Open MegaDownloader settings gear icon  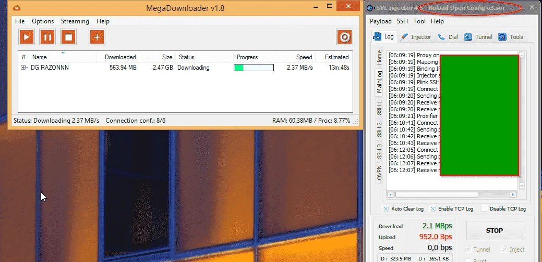[x=345, y=37]
